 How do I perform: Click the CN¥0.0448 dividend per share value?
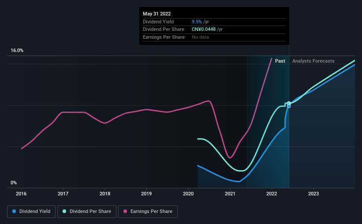coord(204,30)
